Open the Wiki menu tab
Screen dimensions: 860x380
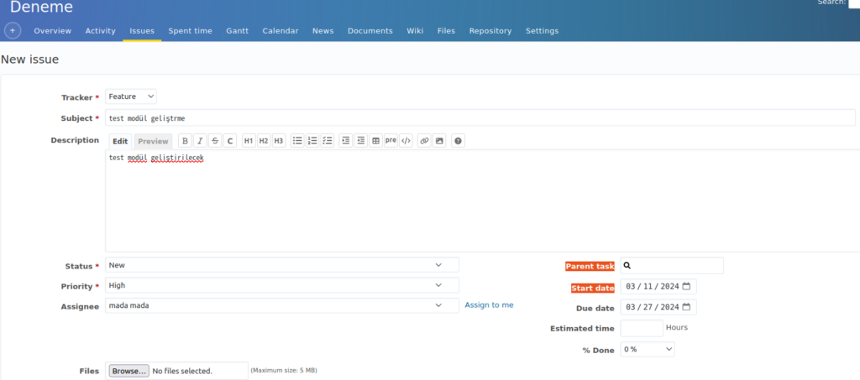[415, 31]
